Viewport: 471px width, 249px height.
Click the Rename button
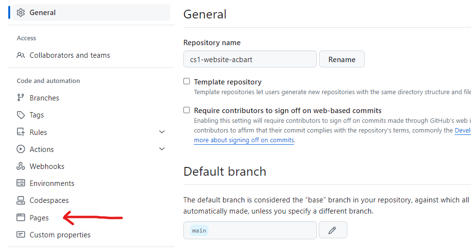click(x=342, y=59)
